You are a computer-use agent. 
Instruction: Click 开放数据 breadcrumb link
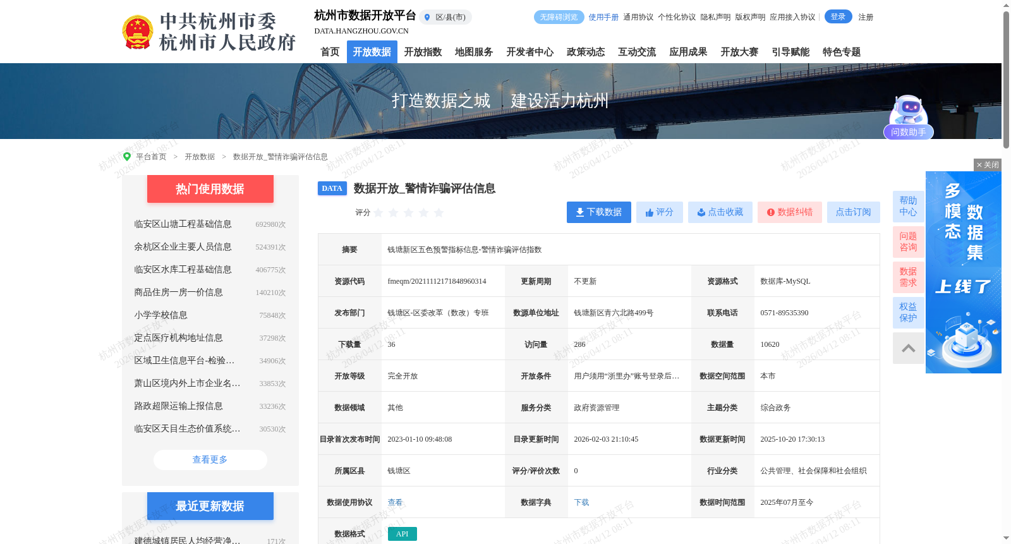click(200, 157)
